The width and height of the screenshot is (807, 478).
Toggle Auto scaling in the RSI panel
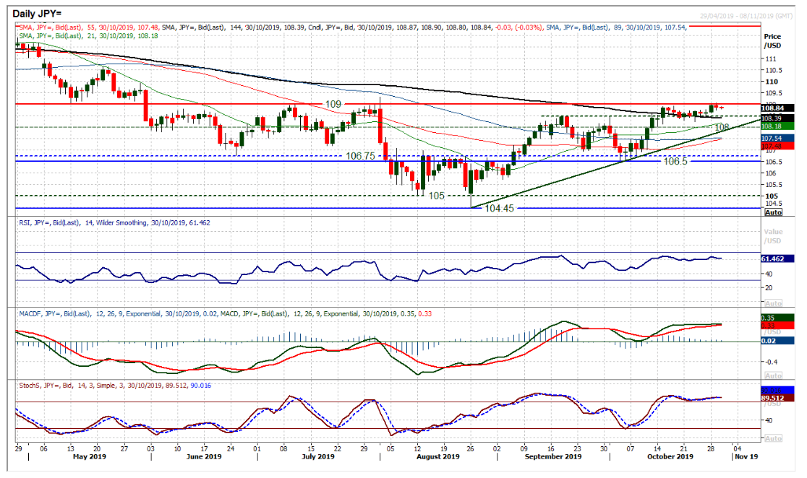[x=772, y=303]
